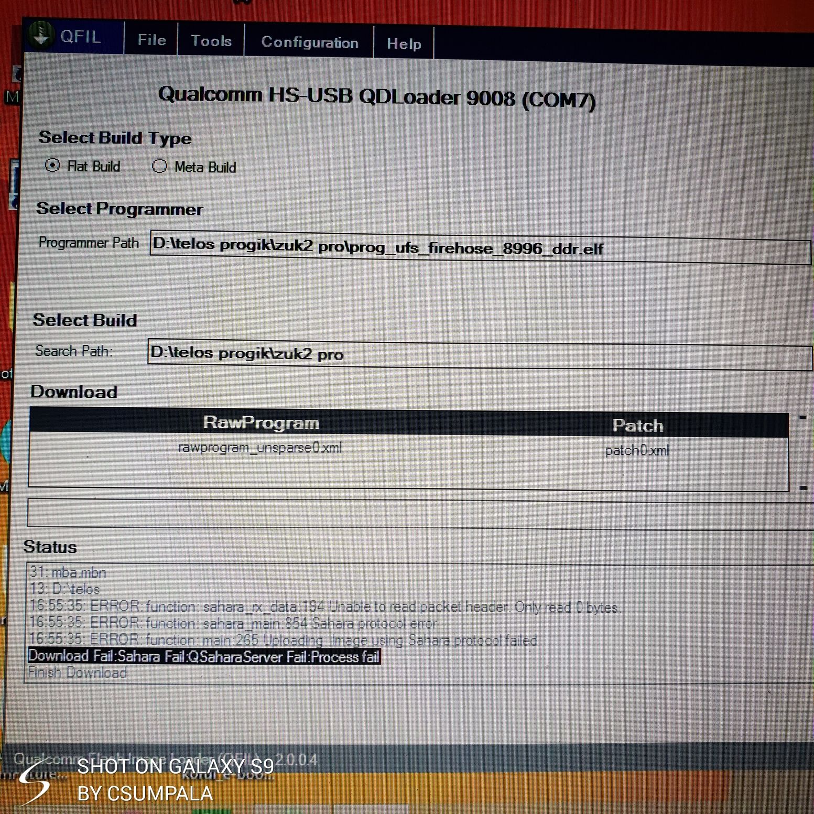Click the Search Path input field
This screenshot has width=814, height=814.
(x=480, y=354)
